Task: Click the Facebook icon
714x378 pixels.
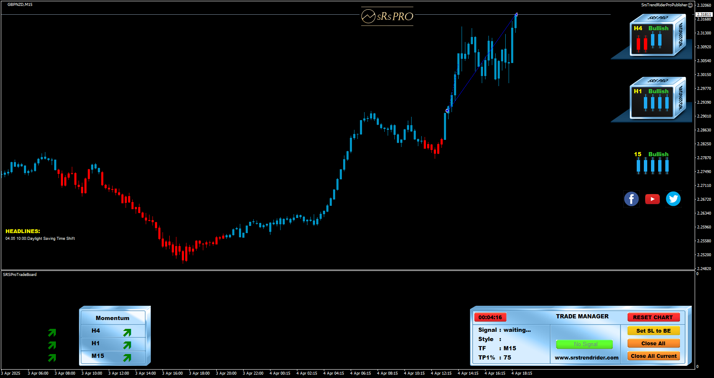Action: (631, 199)
